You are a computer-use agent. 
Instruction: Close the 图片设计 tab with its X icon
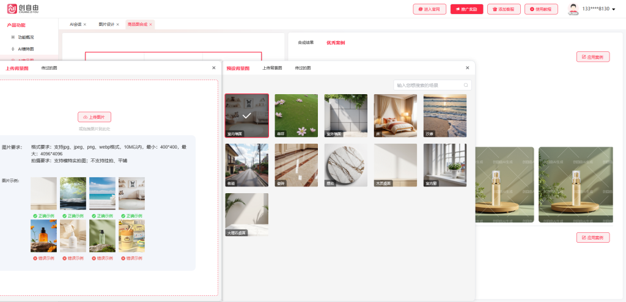click(118, 24)
